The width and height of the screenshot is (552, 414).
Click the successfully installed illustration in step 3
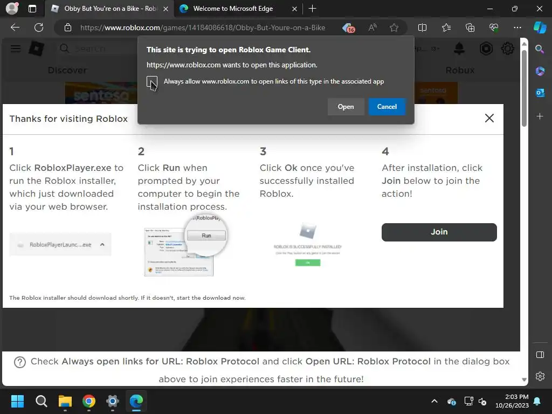(308, 244)
